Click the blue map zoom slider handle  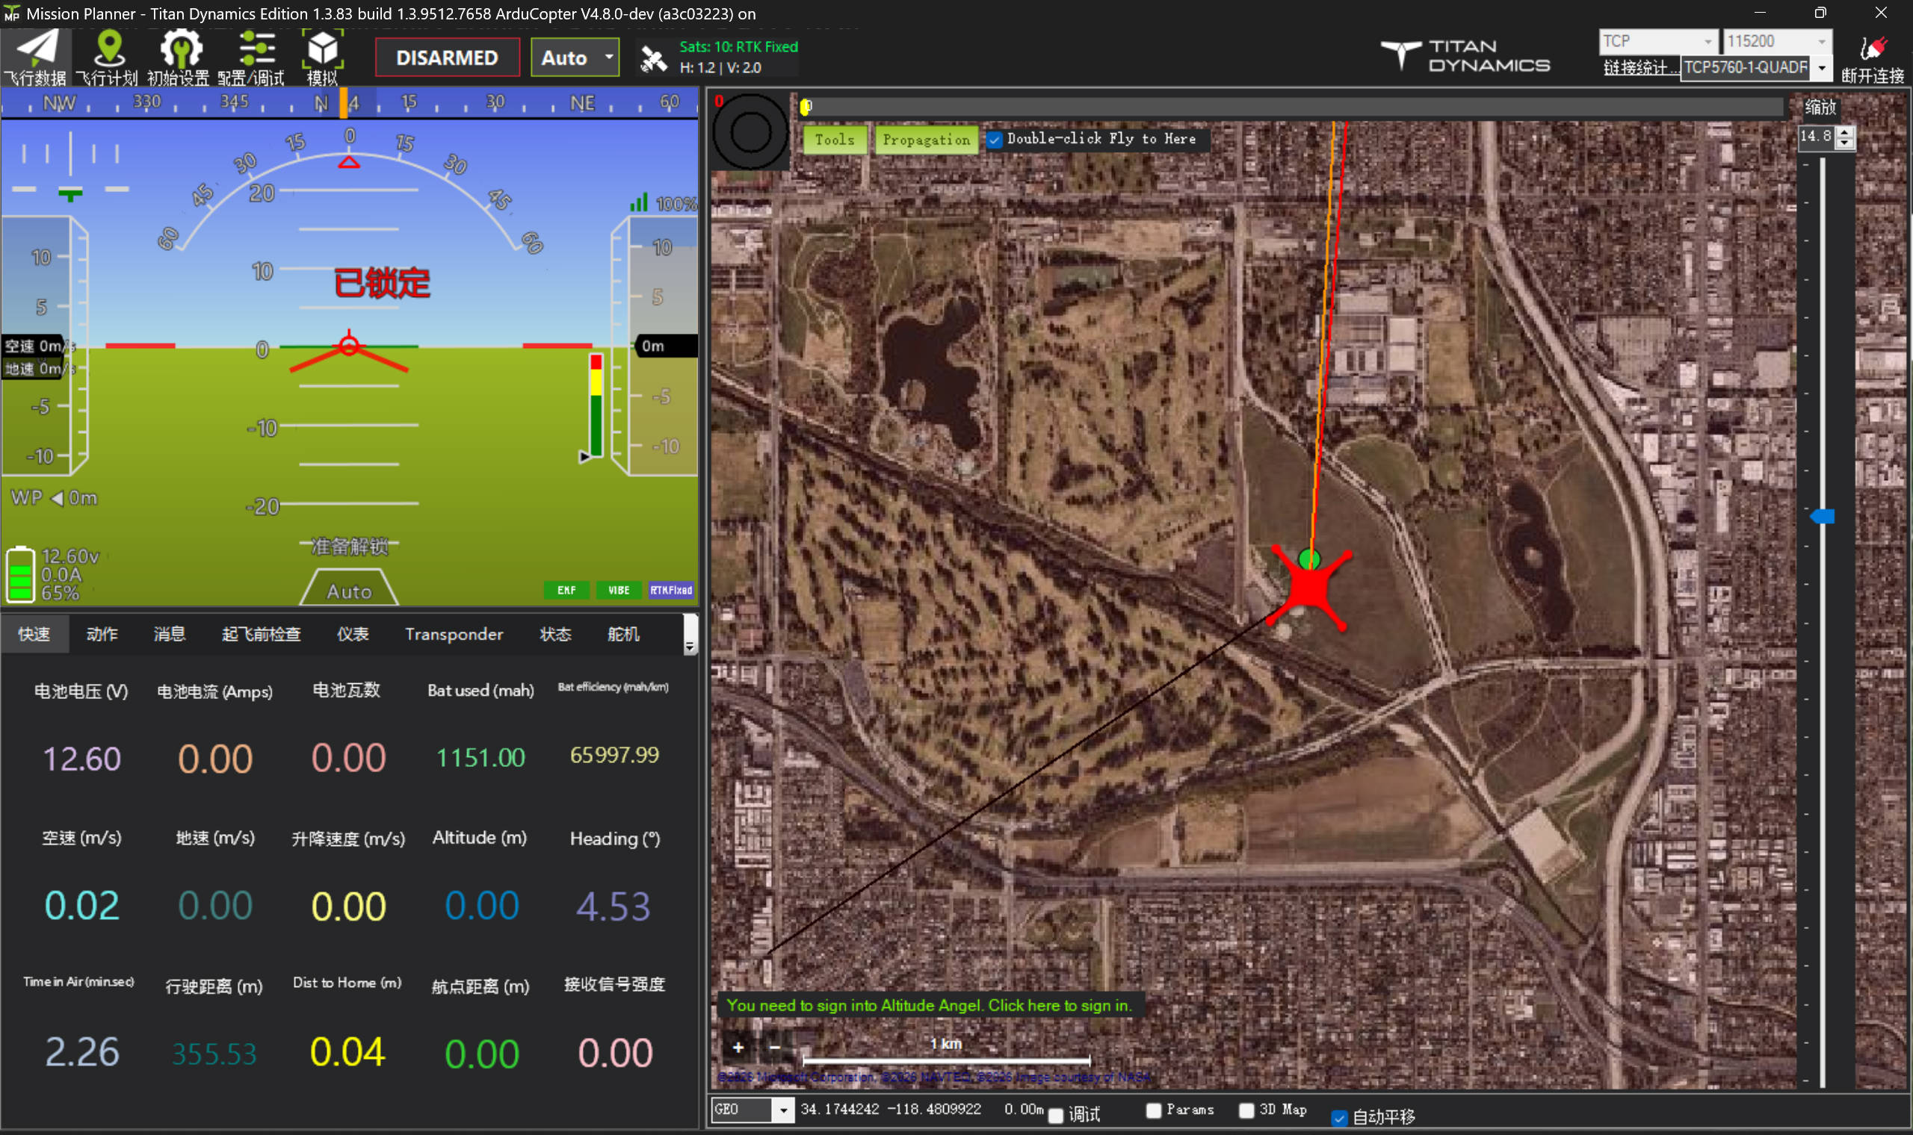1823,516
